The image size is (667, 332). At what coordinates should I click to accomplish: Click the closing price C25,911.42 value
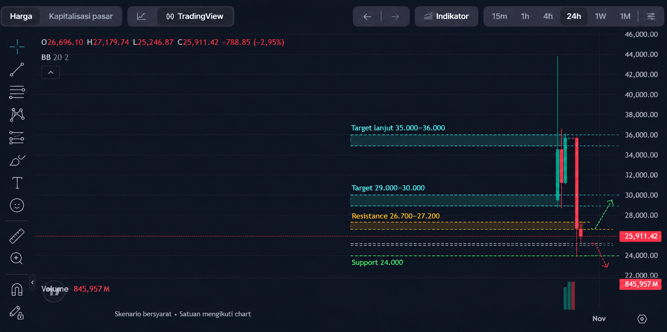(x=198, y=42)
